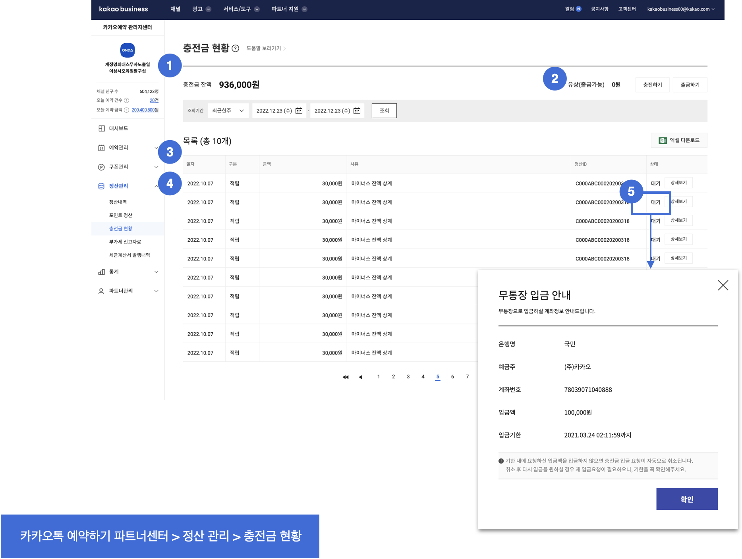The image size is (742, 559).
Task: Go to page 6 in pagination
Action: point(452,377)
